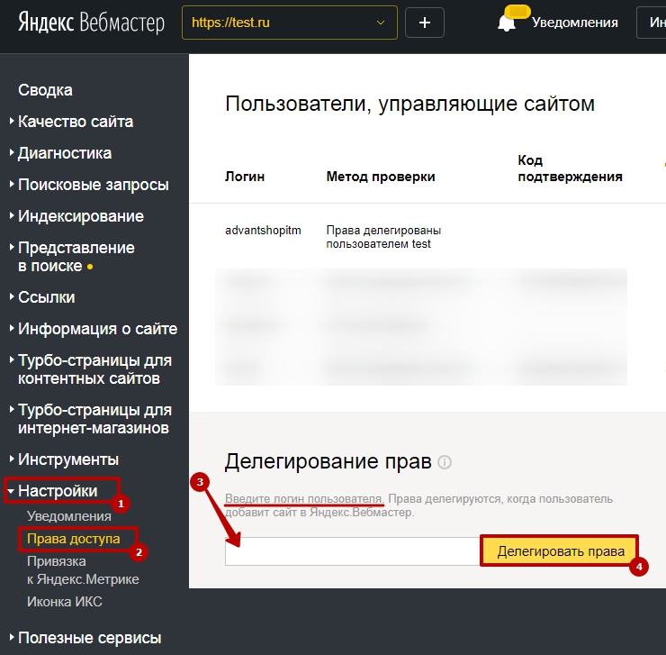
Task: Open the Сводка page
Action: tap(45, 90)
